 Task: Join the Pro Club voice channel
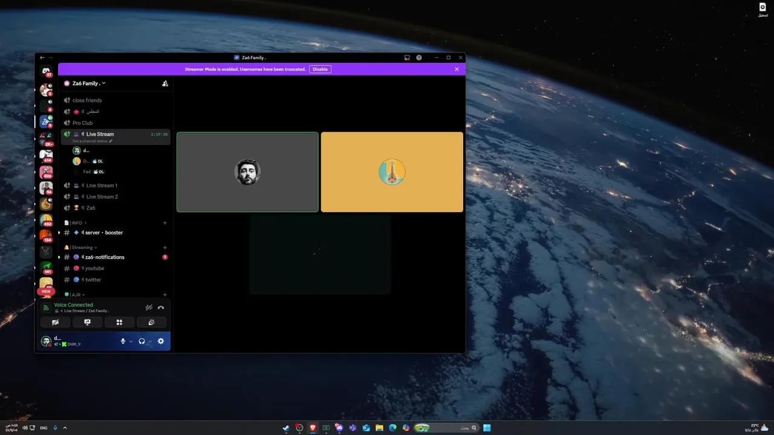pyautogui.click(x=115, y=123)
